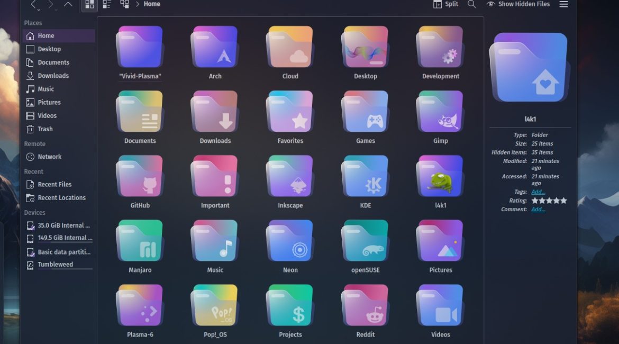Expand the breadcrumb arrow before Home
Screen dimensions: 619x344
click(138, 4)
